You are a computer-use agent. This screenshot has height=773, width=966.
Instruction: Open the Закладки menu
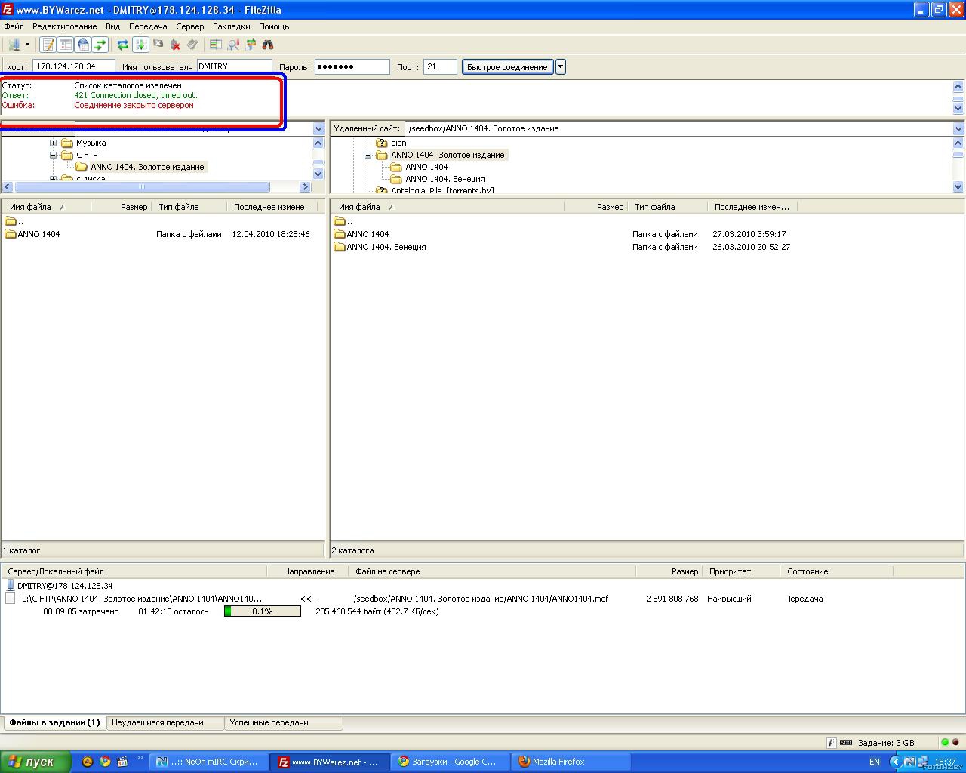coord(231,26)
